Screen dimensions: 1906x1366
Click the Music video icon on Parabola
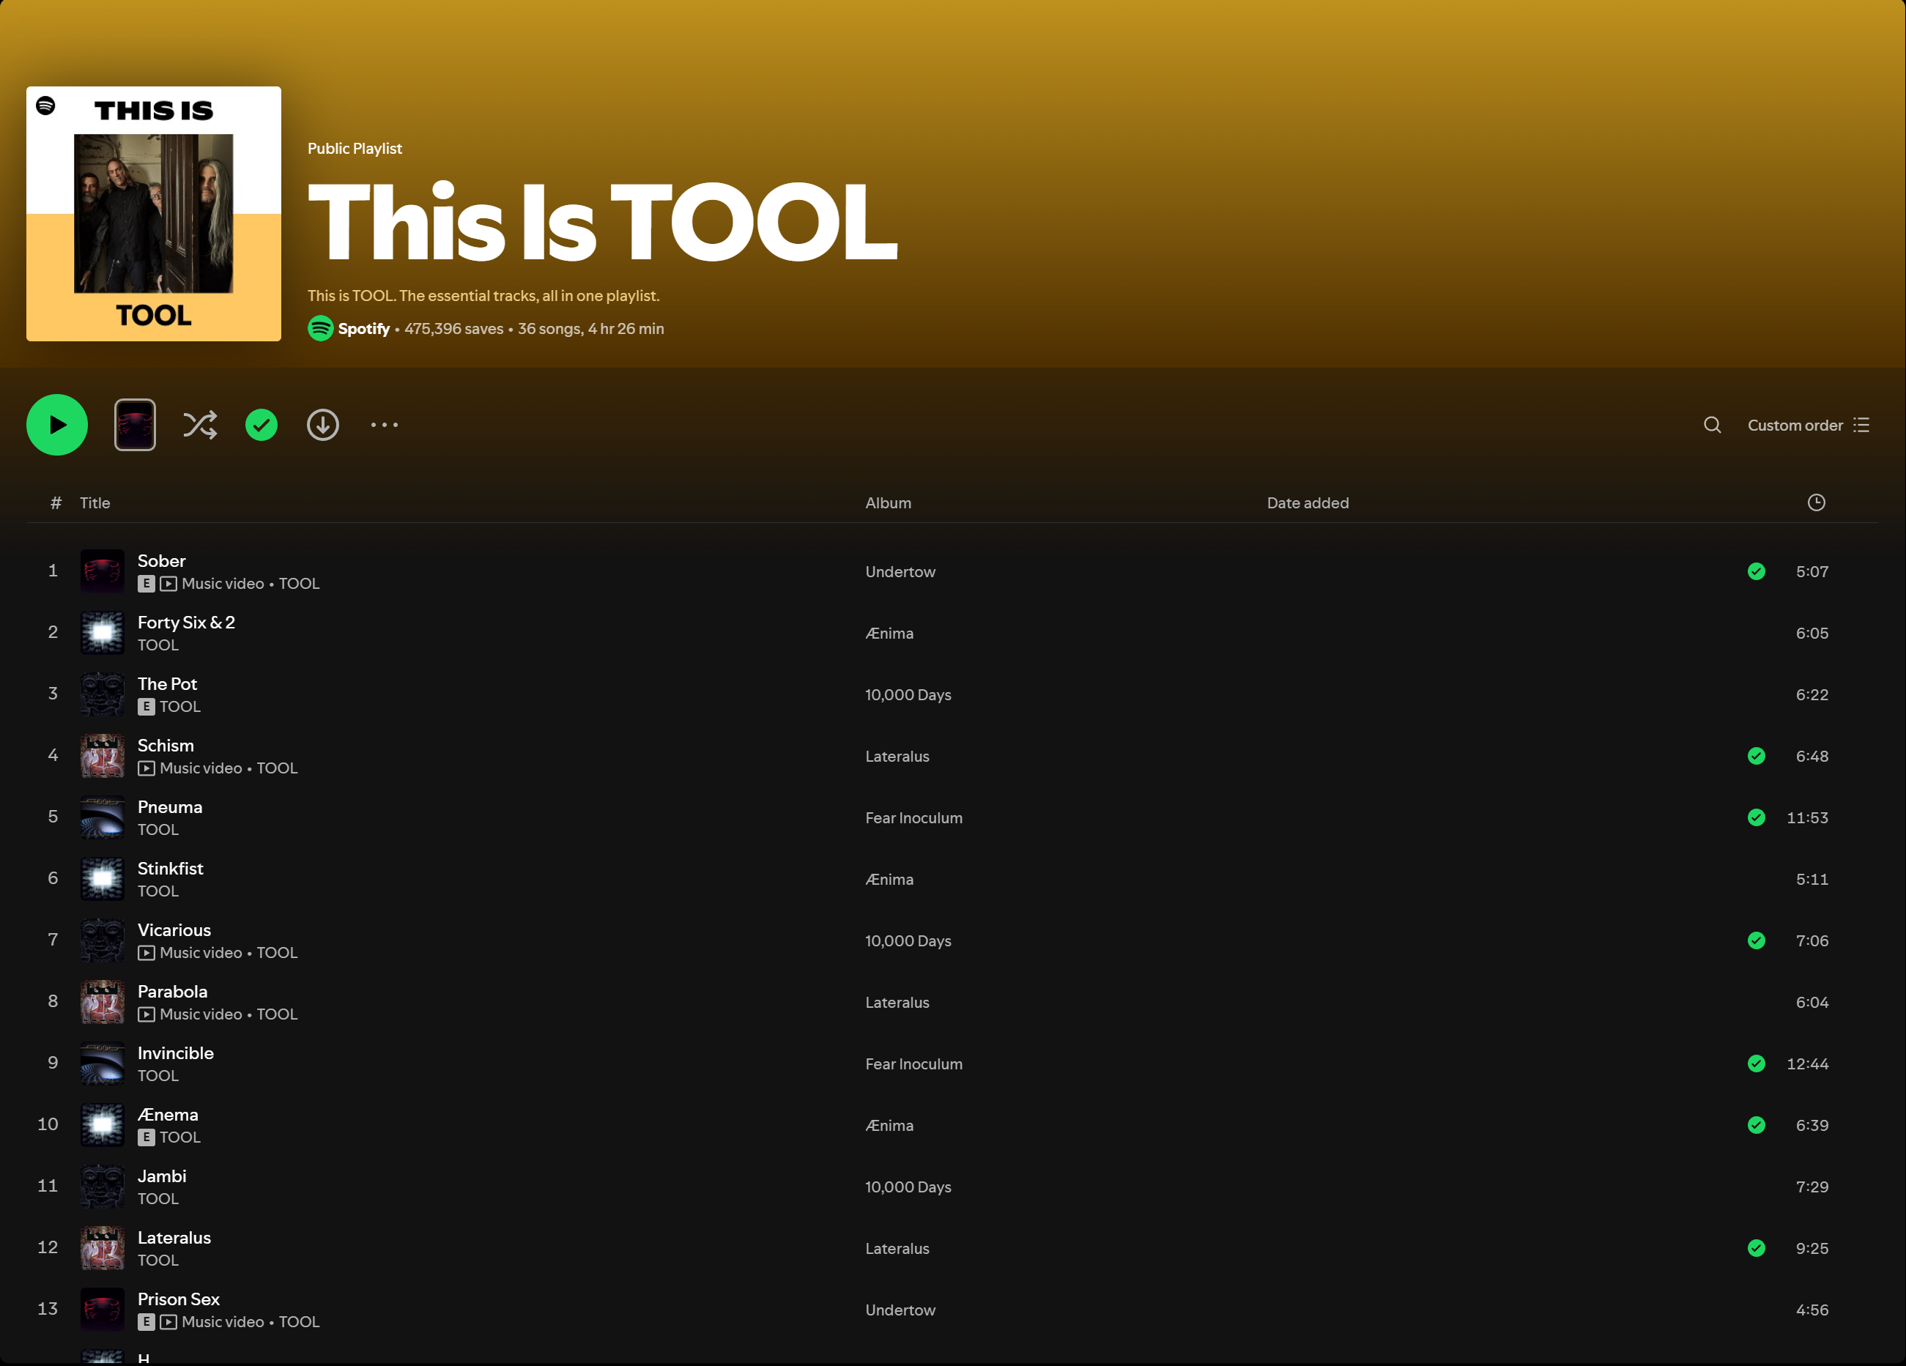coord(147,1015)
